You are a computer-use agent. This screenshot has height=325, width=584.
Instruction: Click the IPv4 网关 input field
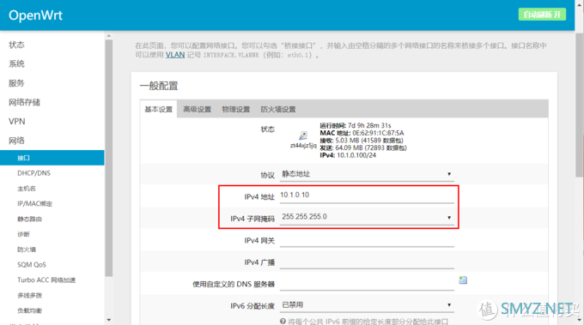pos(367,240)
